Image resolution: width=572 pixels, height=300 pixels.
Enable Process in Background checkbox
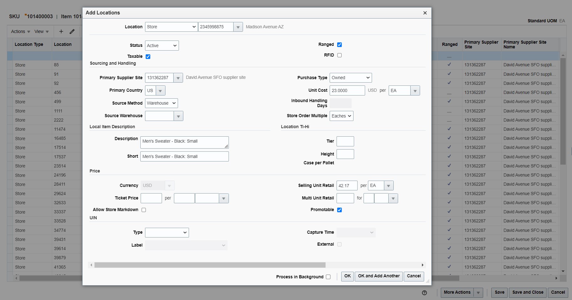(x=328, y=277)
